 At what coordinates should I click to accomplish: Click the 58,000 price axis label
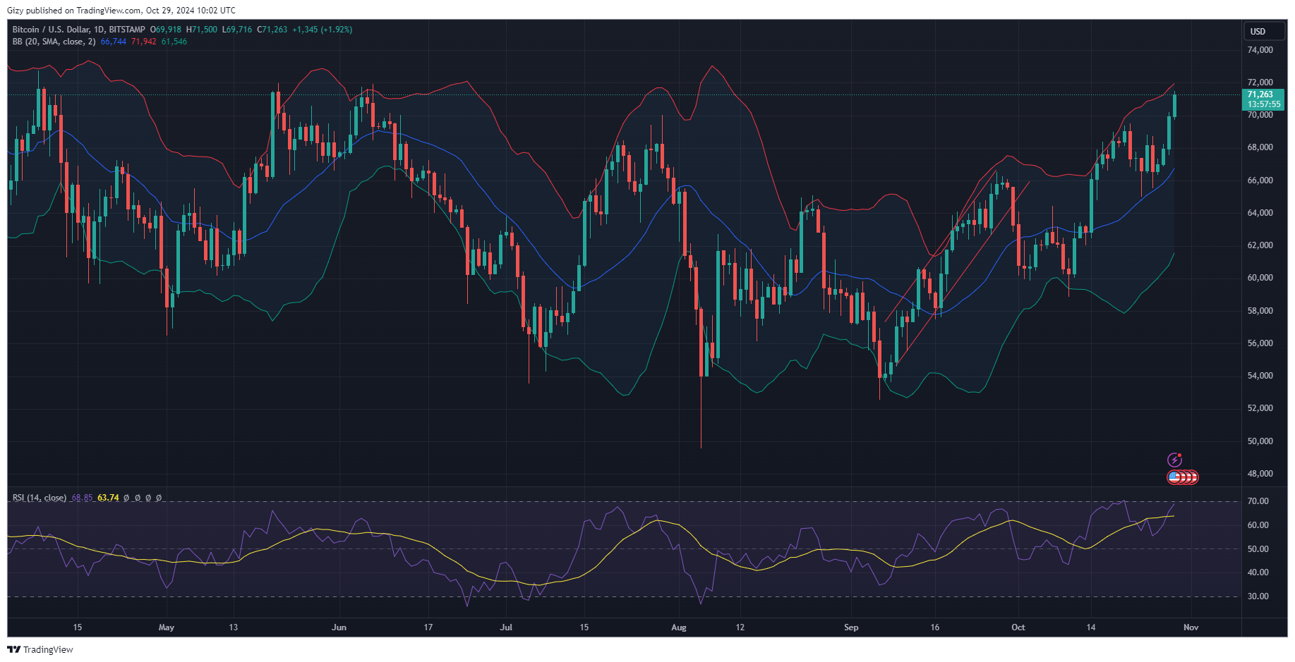[1260, 311]
